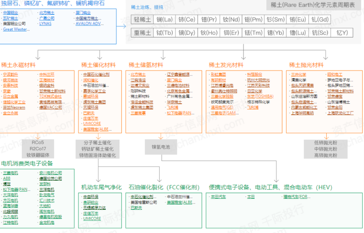Open the LYNAS company link
Screen dimensions: 364x233
45,24
